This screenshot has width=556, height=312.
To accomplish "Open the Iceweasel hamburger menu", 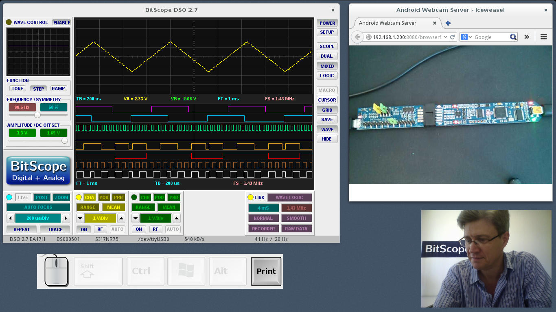I will pyautogui.click(x=543, y=37).
